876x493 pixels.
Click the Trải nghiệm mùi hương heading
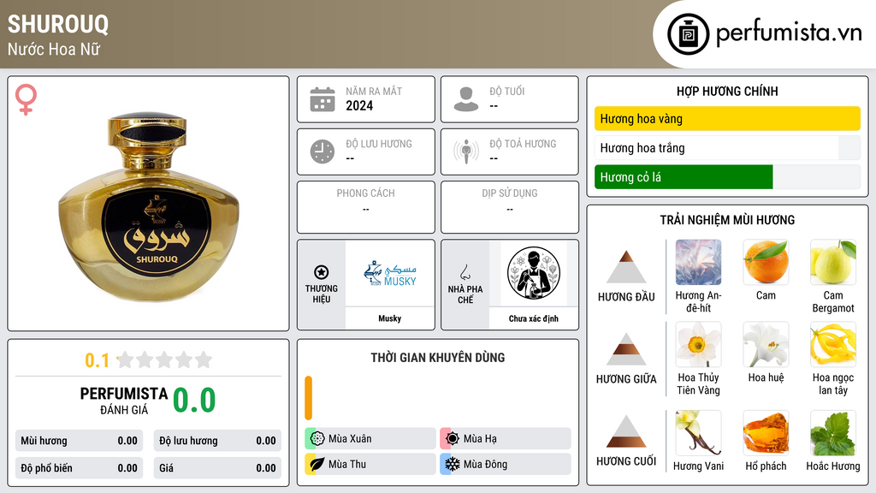pyautogui.click(x=727, y=220)
